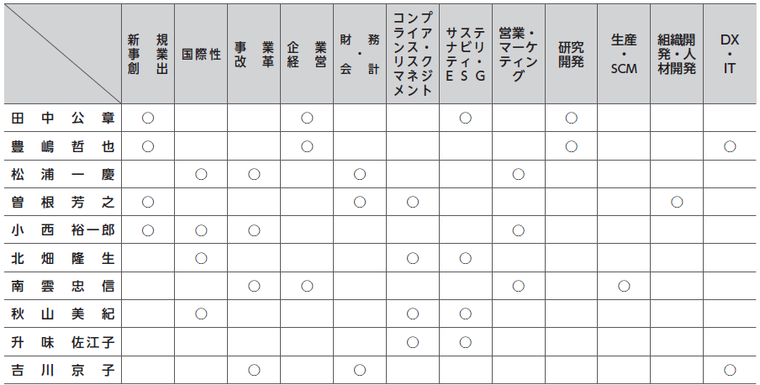This screenshot has height=385, width=760.
Task: Click the name 田中公章
Action: click(62, 119)
